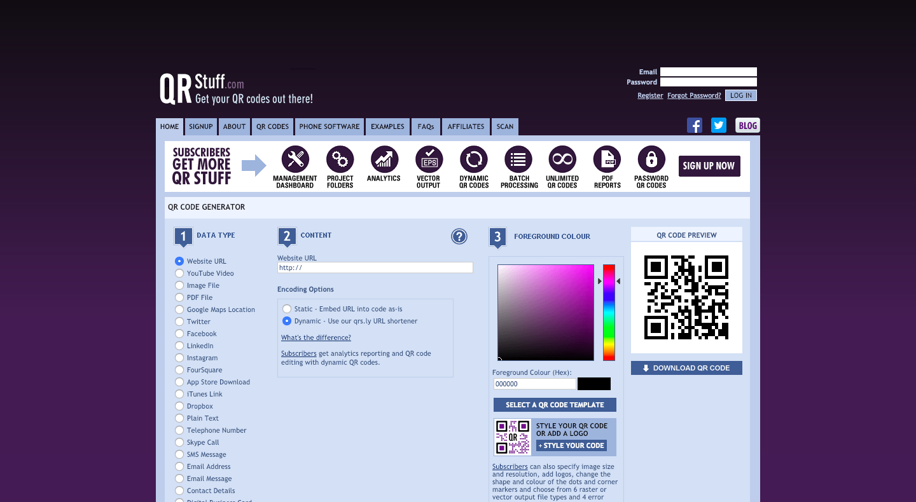Click the QR code preview image
Image resolution: width=916 pixels, height=502 pixels.
click(686, 297)
